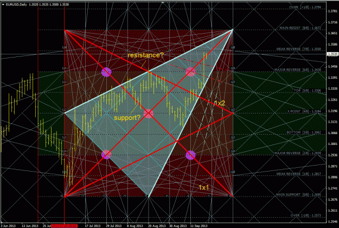Click the purple circle above the '1x1' label
The image size is (339, 228).
coord(191,155)
